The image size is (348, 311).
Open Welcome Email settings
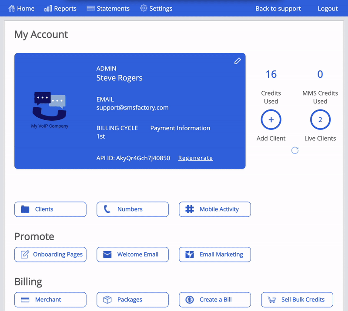click(x=133, y=255)
